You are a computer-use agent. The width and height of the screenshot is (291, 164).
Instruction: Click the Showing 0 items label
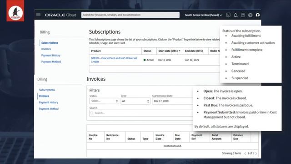point(231,154)
